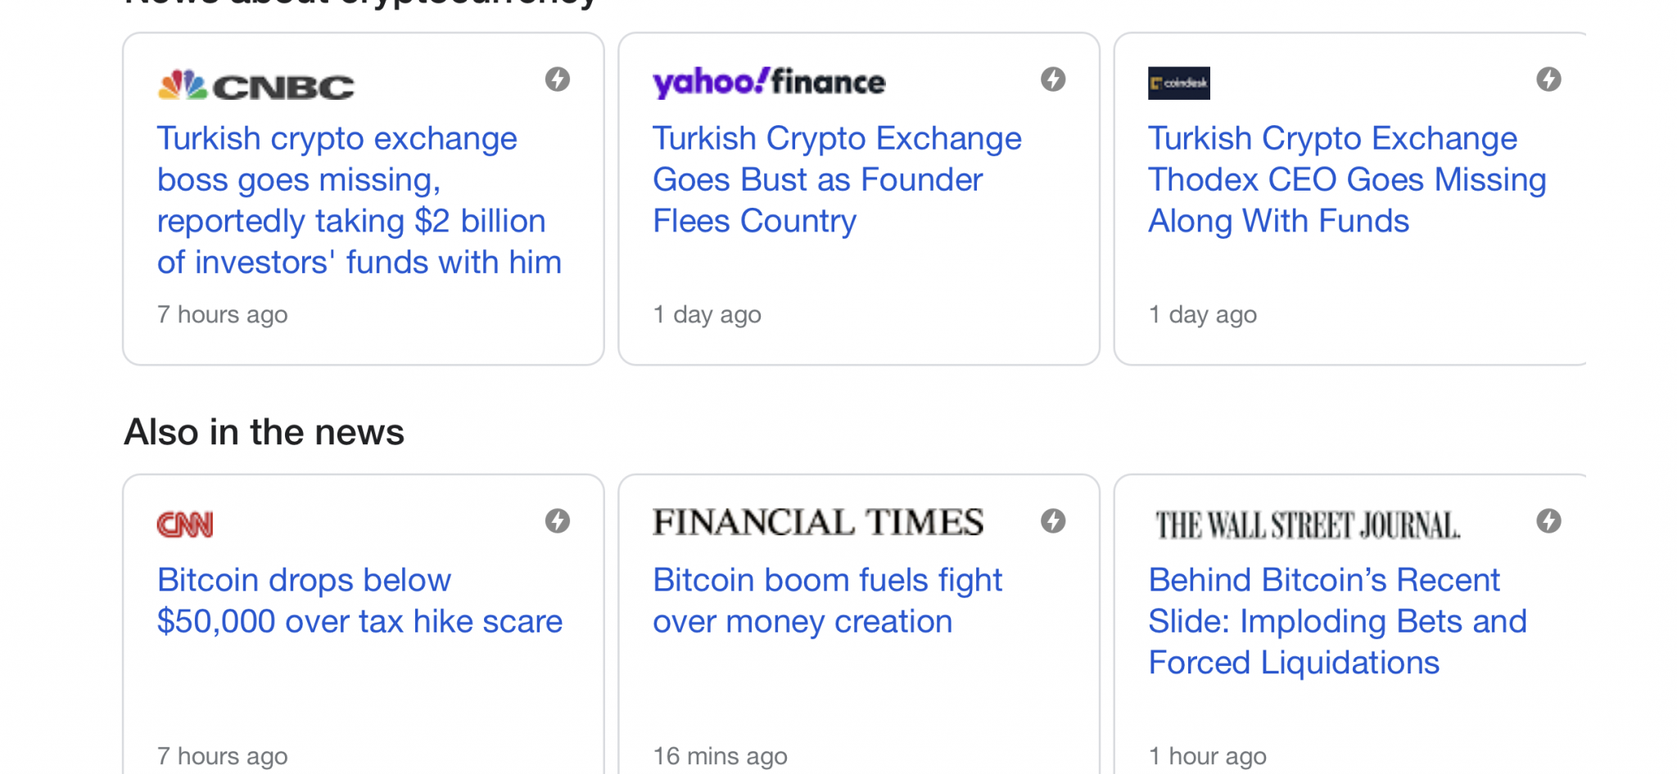This screenshot has width=1677, height=774.
Task: Open 'Behind Bitcoin's Recent Slide' WSJ headline
Action: pyautogui.click(x=1337, y=622)
